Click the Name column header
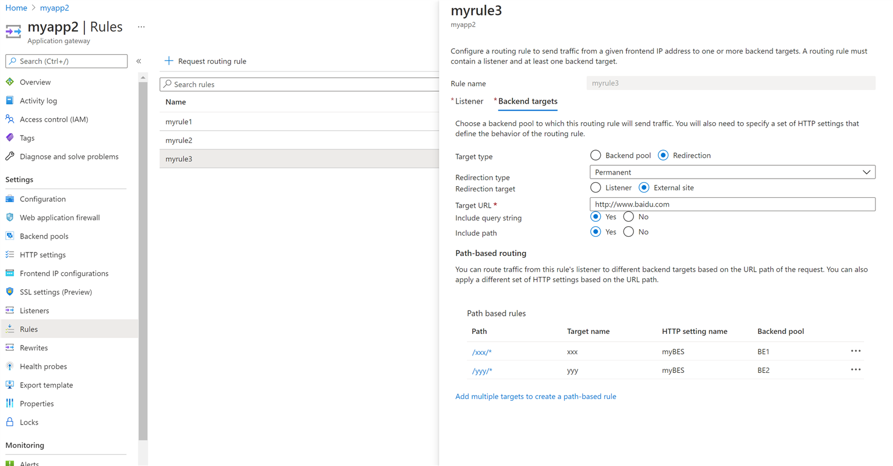 pyautogui.click(x=176, y=102)
